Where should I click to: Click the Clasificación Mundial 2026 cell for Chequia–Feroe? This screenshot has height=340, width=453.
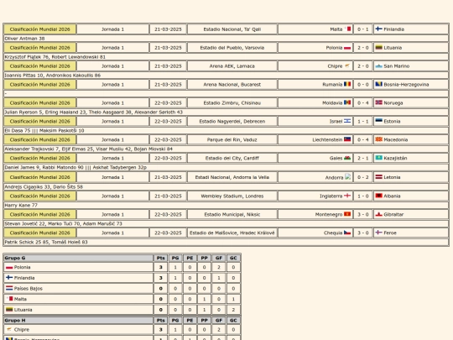(40, 233)
